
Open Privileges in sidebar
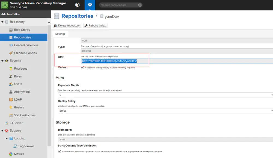tap(21, 68)
